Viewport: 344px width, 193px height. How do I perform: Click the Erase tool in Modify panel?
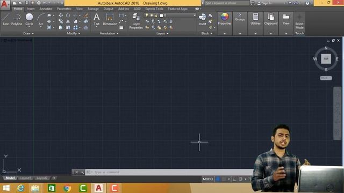point(86,16)
